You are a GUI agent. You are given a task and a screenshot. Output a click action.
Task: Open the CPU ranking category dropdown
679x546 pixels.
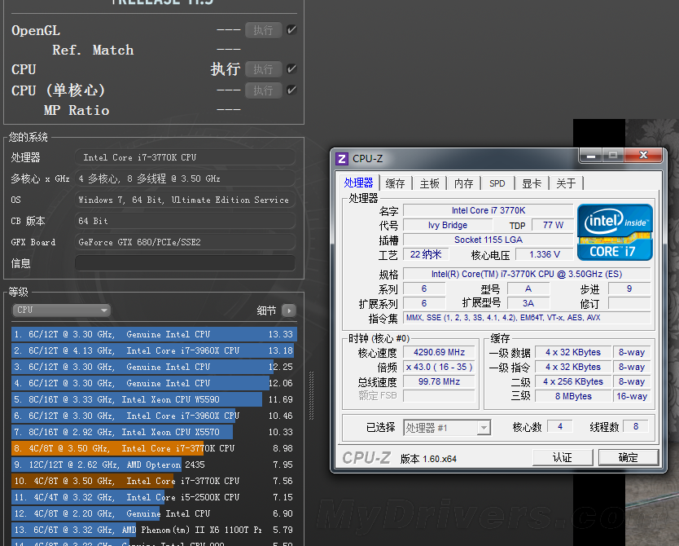pos(62,310)
